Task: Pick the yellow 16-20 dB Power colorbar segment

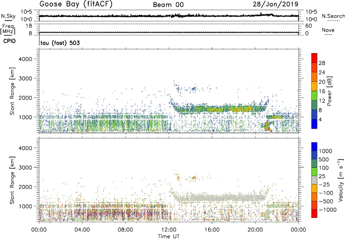Action: tap(314, 86)
